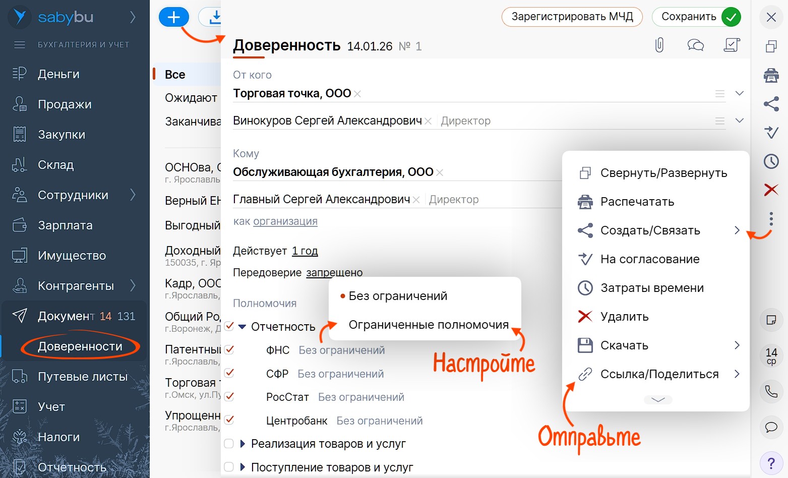Uncheck the Центробанк checkbox
Viewport: 788px width, 478px height.
[229, 420]
